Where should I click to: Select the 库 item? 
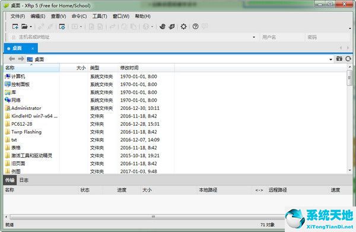11,92
